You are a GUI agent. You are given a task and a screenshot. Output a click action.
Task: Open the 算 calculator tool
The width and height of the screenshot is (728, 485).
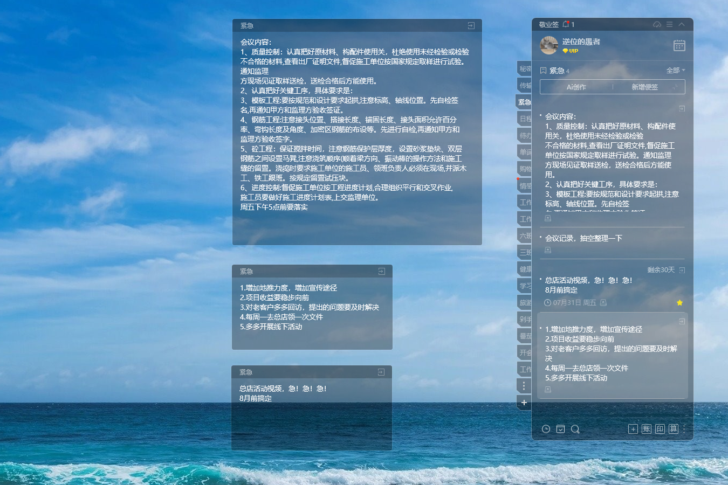click(674, 429)
